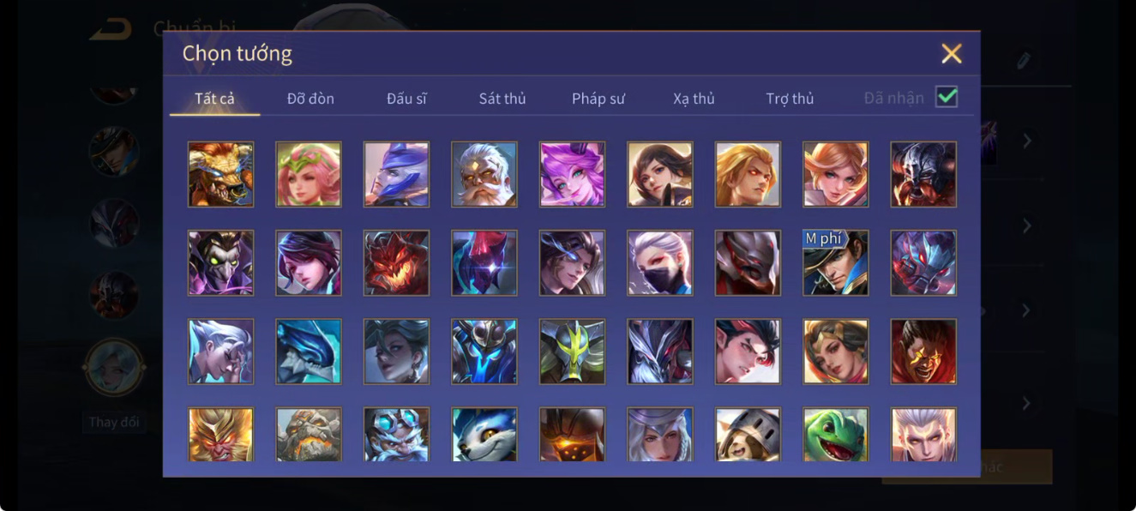Click the pencil edit icon at top right
The image size is (1136, 511).
pos(1024,61)
